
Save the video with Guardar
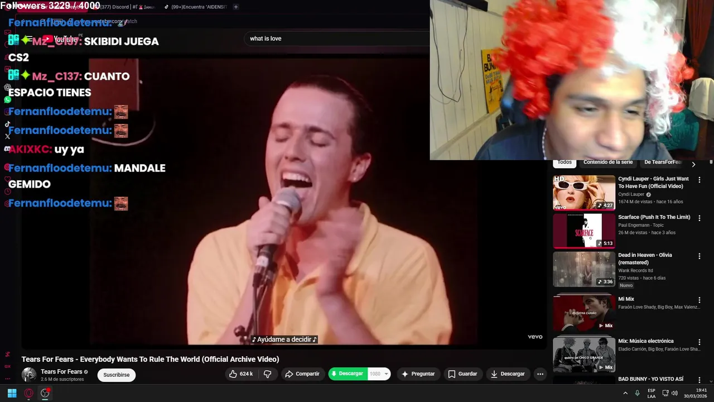click(463, 374)
